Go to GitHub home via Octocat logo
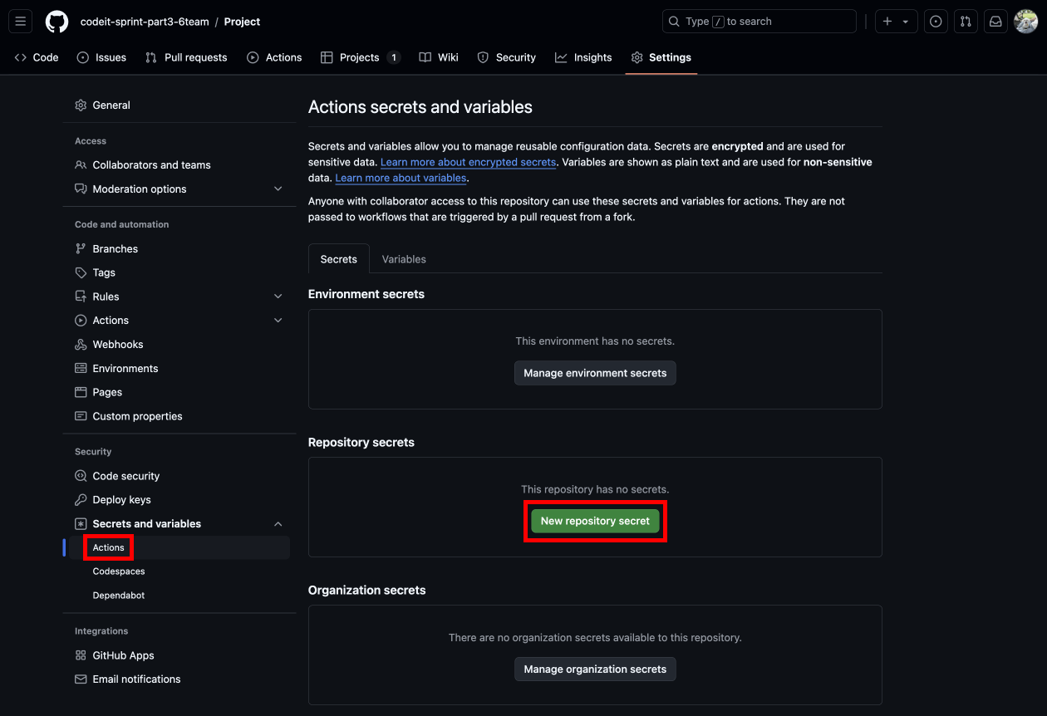1047x716 pixels. [57, 22]
